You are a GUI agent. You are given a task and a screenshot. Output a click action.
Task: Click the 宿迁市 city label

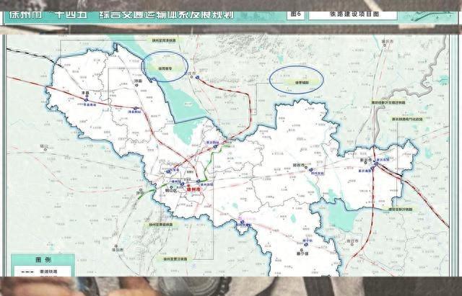coord(352,241)
